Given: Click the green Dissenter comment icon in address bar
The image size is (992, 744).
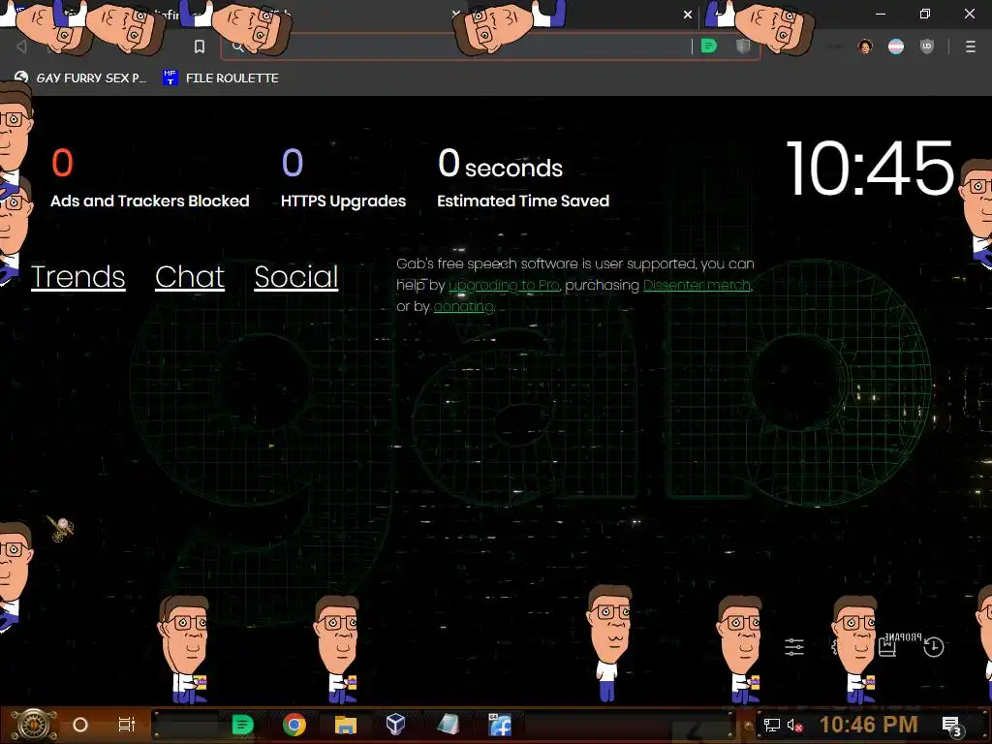Looking at the screenshot, I should coord(709,46).
